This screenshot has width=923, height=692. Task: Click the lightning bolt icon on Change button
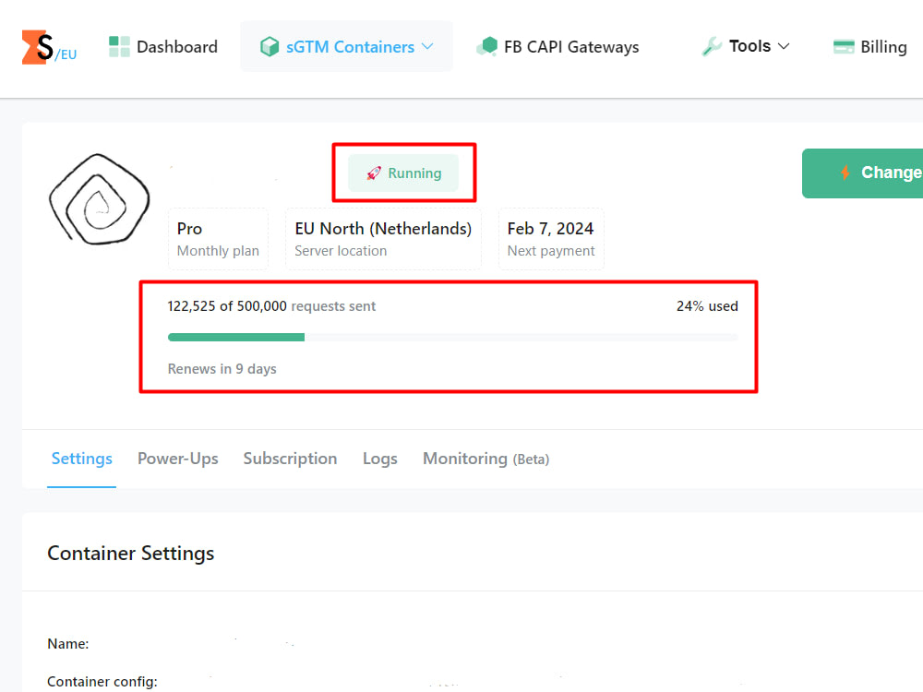coord(845,173)
